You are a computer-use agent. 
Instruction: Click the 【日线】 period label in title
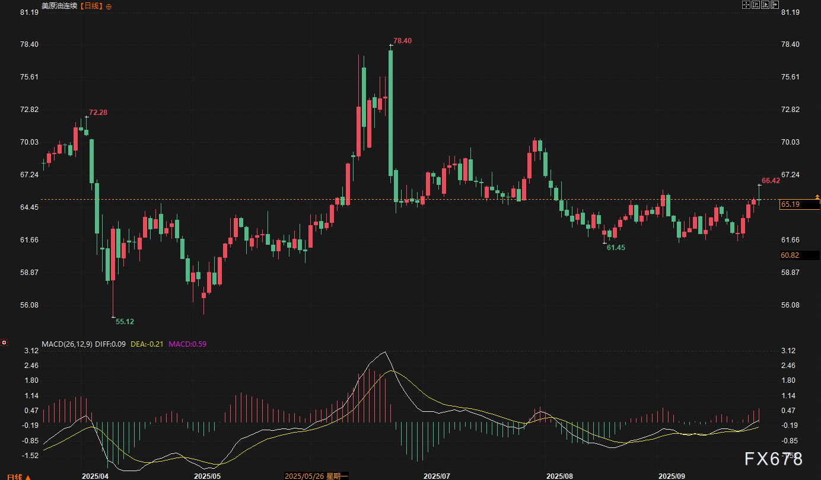point(91,6)
